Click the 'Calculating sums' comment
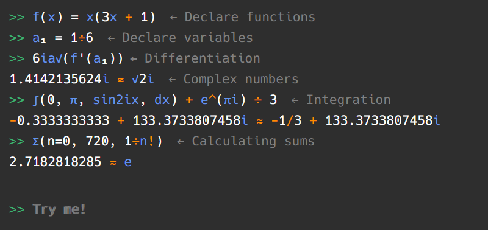This screenshot has height=230, width=488. point(253,141)
